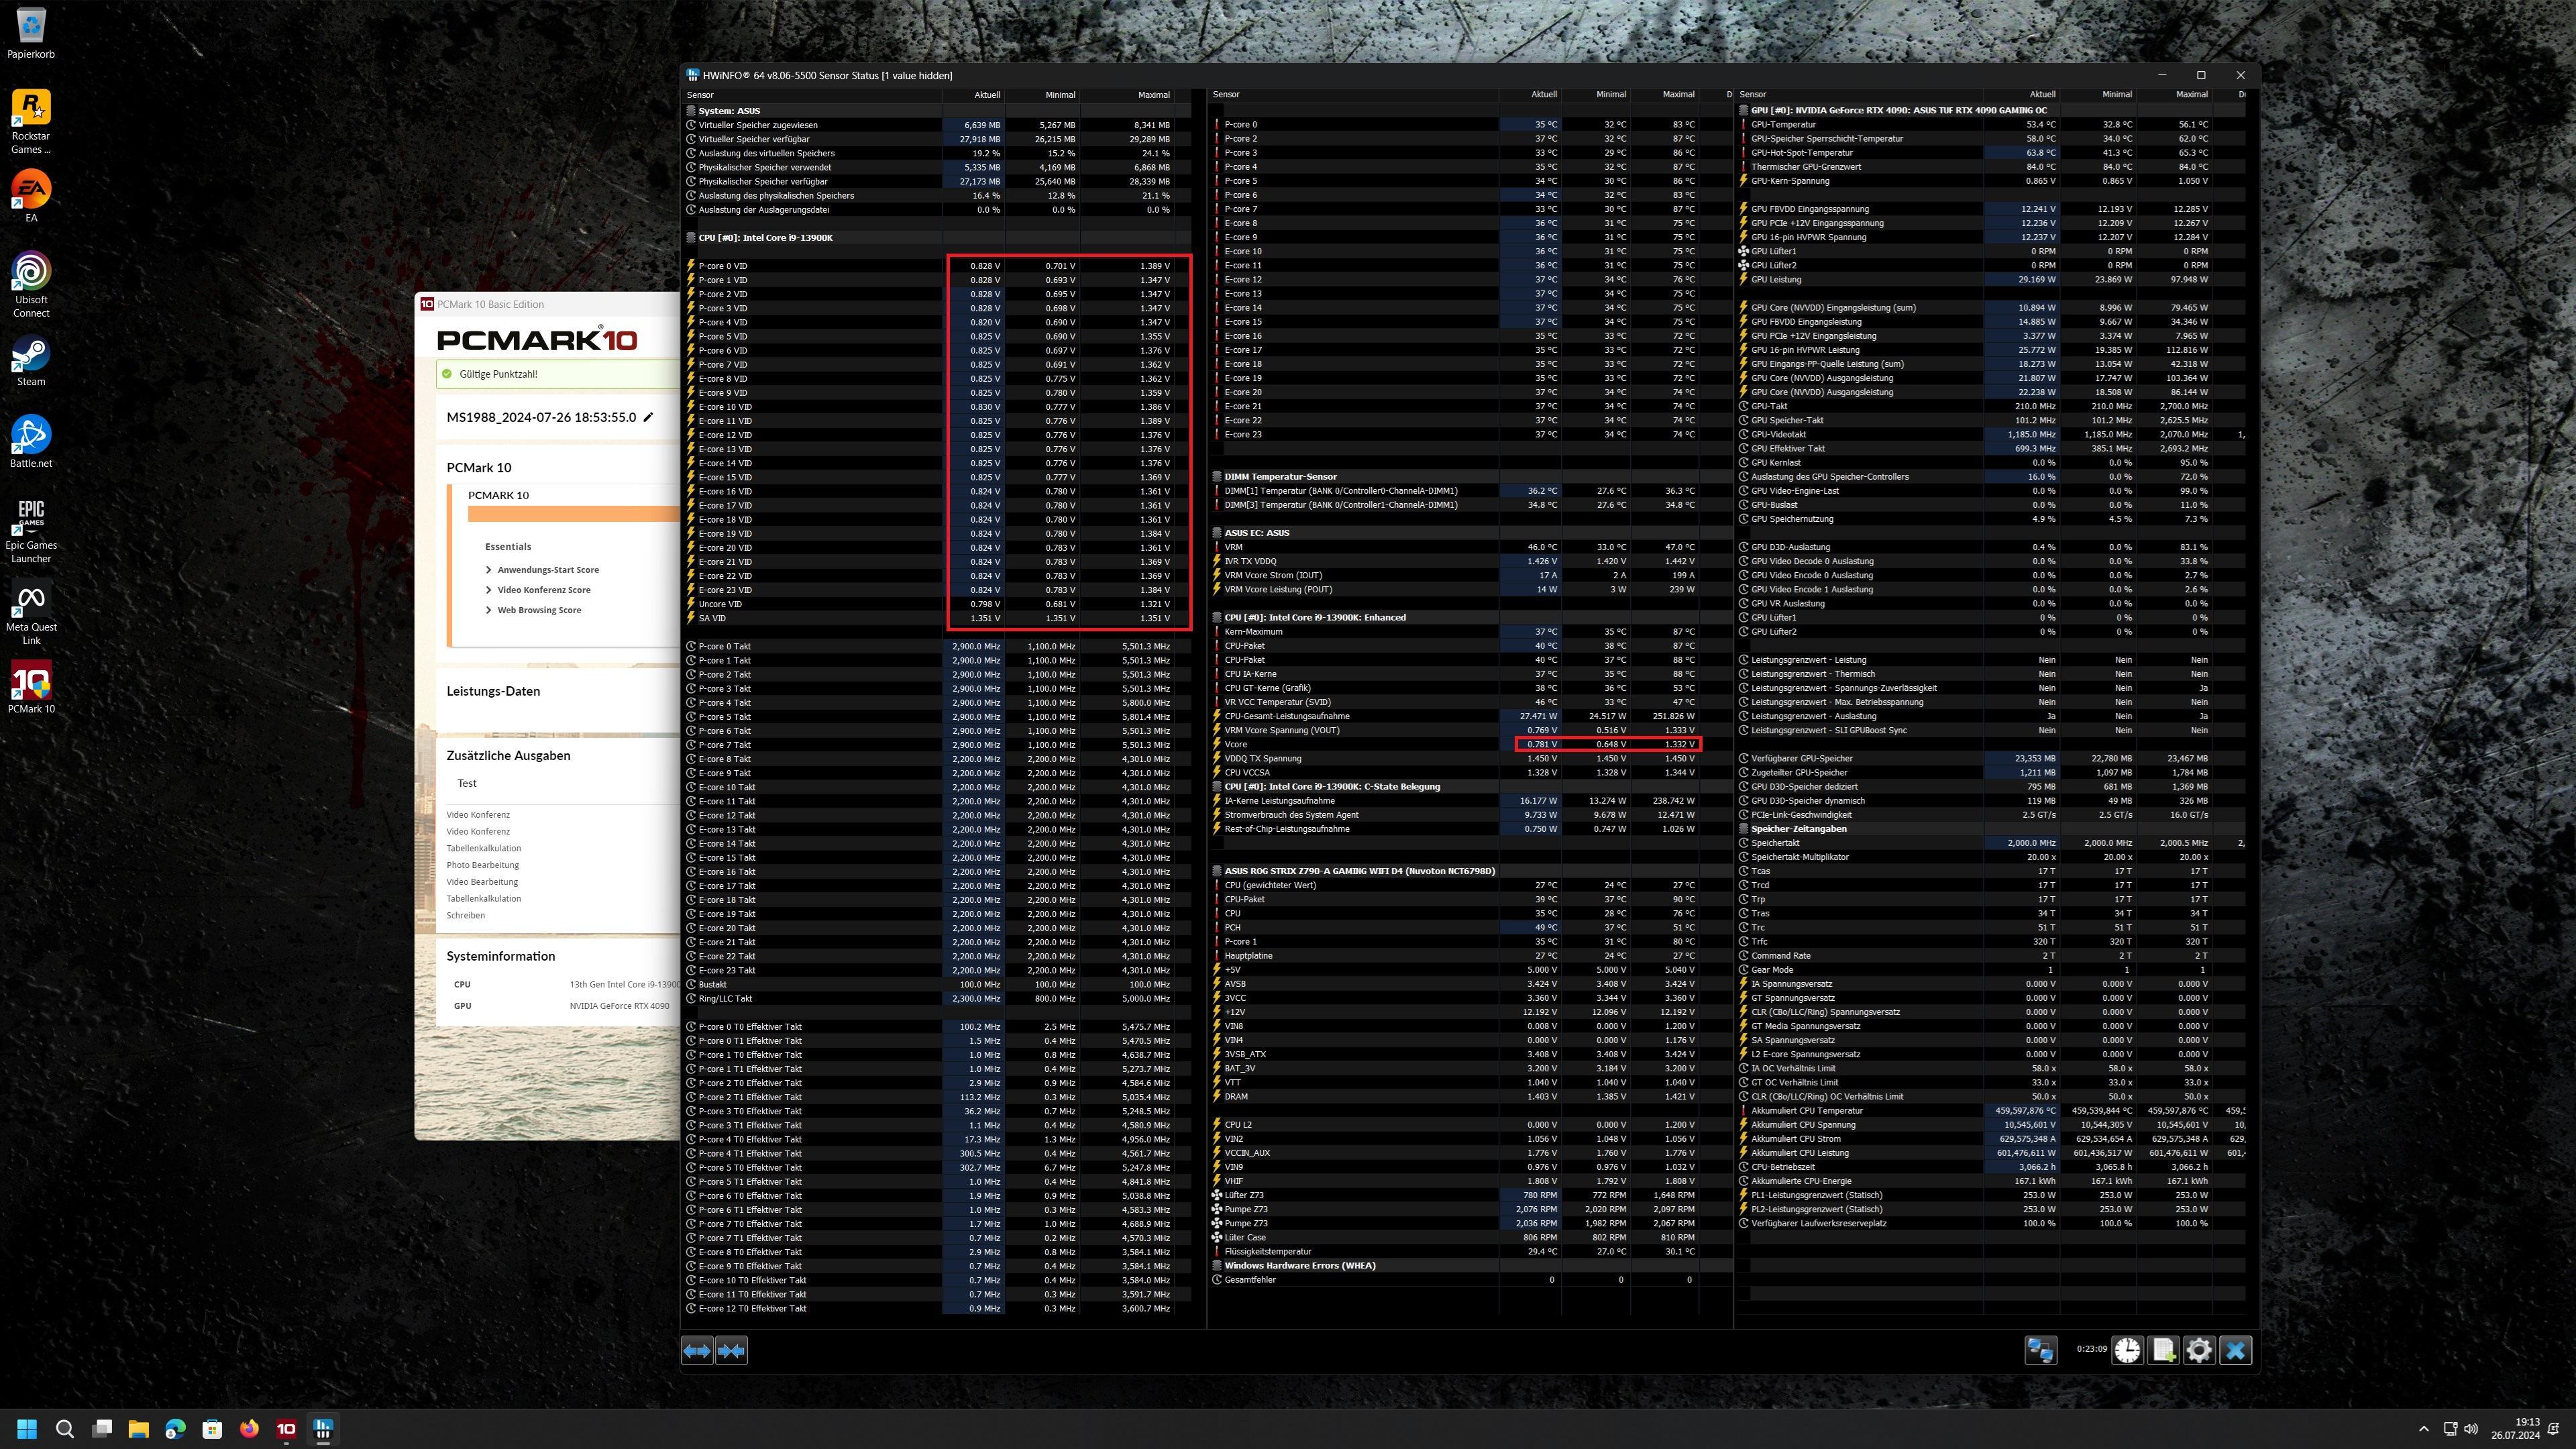Open File Explorer from taskbar
Image resolution: width=2576 pixels, height=1449 pixels.
[138, 1428]
